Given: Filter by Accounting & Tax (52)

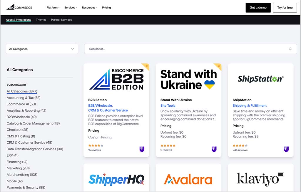Looking at the screenshot, I should [x=24, y=98].
